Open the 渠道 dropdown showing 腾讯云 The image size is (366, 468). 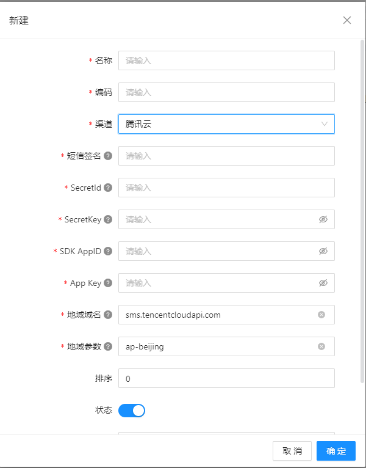(x=226, y=124)
